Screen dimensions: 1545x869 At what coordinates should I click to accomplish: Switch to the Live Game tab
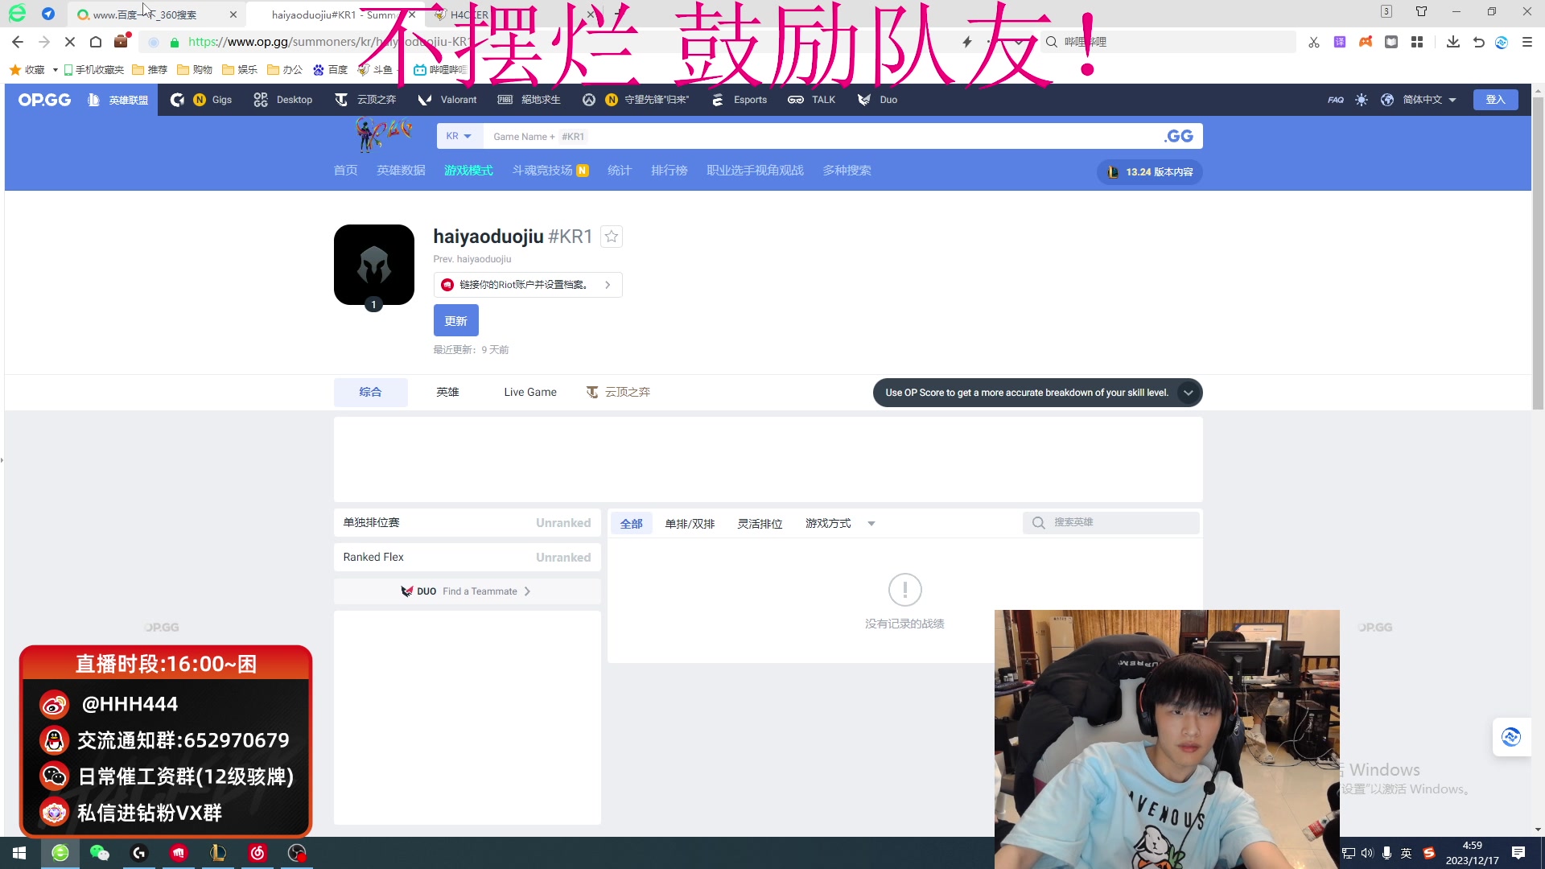pyautogui.click(x=530, y=392)
